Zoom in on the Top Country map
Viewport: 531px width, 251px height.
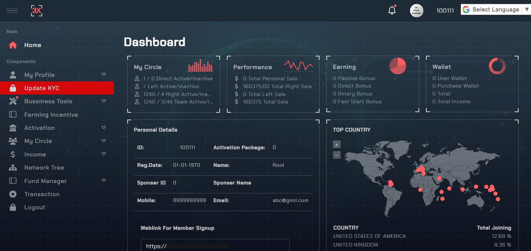337,145
